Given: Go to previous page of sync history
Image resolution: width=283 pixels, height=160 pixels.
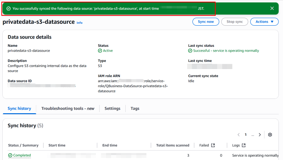Looking at the screenshot, I should pos(238,135).
